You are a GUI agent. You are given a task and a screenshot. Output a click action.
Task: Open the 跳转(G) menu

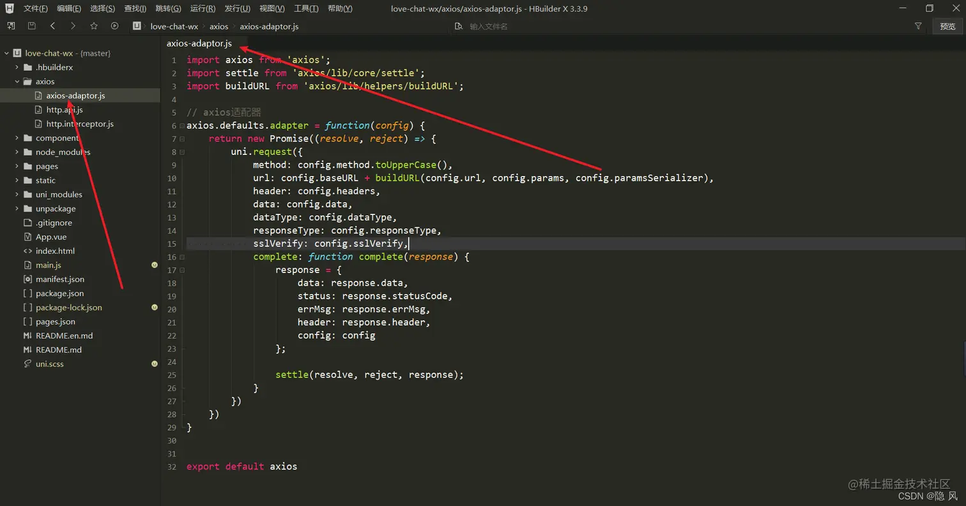point(168,8)
